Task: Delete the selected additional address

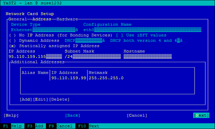Action: [59, 99]
